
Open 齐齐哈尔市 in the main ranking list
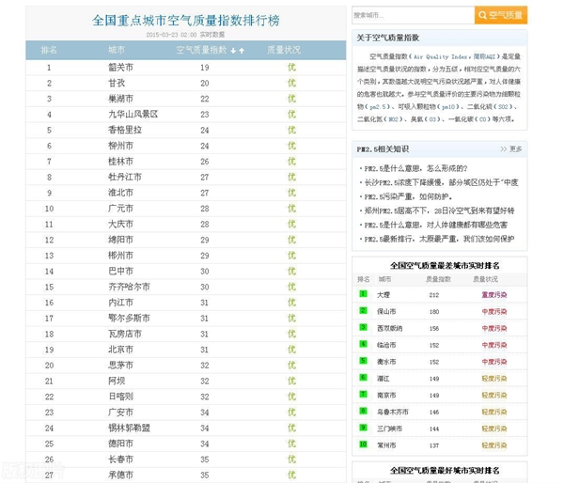pyautogui.click(x=129, y=287)
